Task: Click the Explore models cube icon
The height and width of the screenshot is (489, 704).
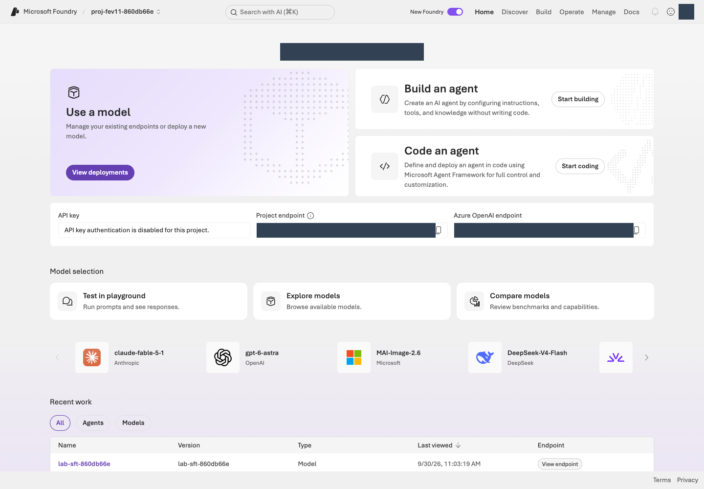Action: click(271, 301)
